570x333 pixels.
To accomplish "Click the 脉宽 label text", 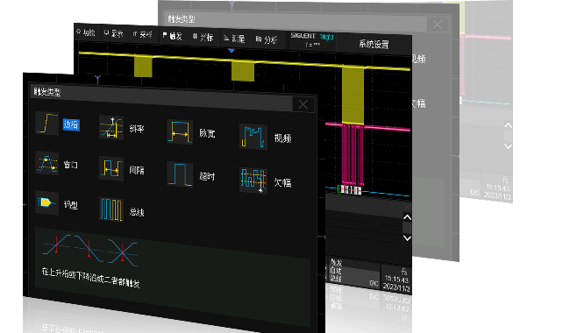I will coord(207,133).
